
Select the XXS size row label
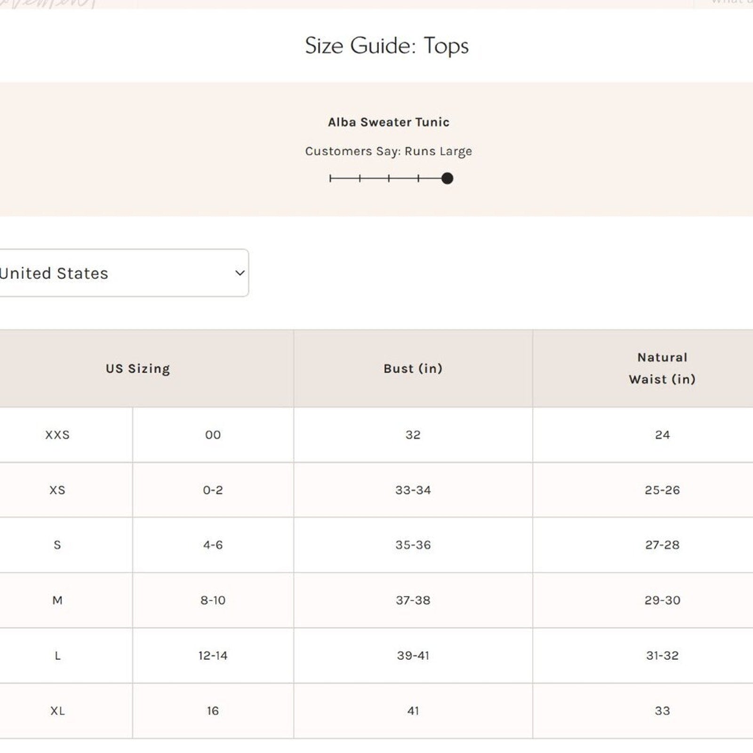[x=57, y=435]
